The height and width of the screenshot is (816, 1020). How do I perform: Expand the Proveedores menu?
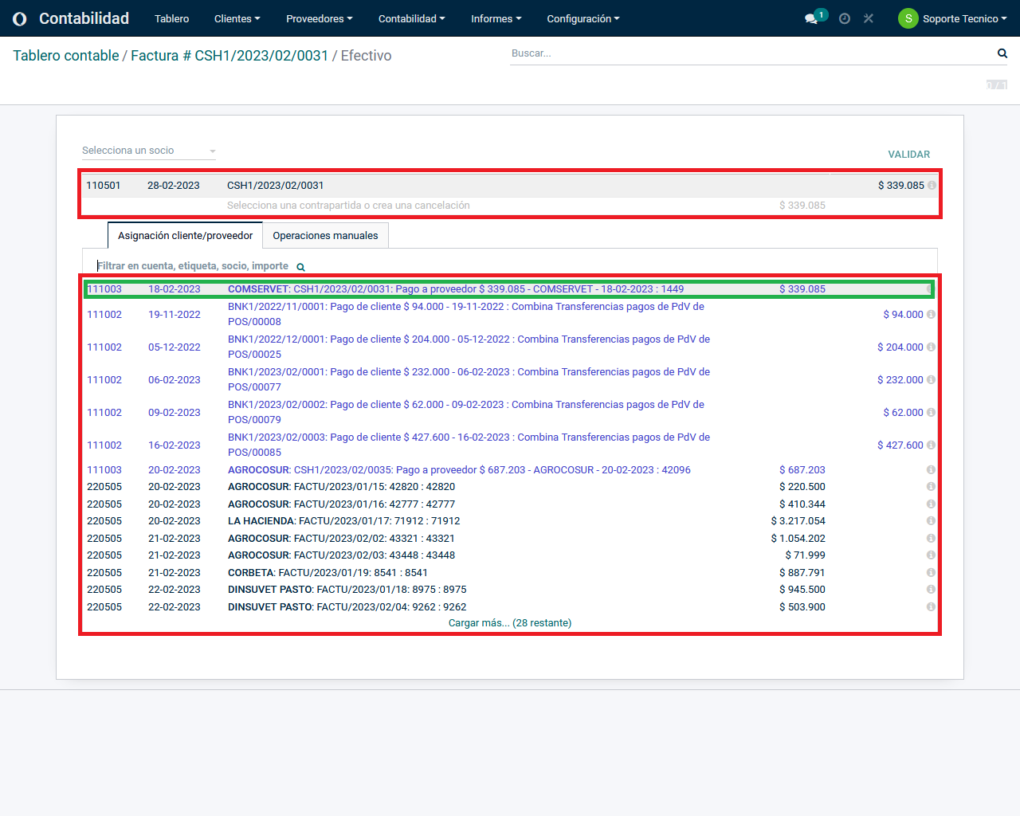319,18
